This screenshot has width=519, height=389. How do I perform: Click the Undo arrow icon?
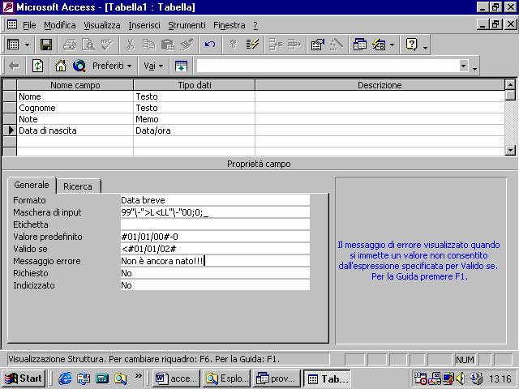tap(210, 45)
